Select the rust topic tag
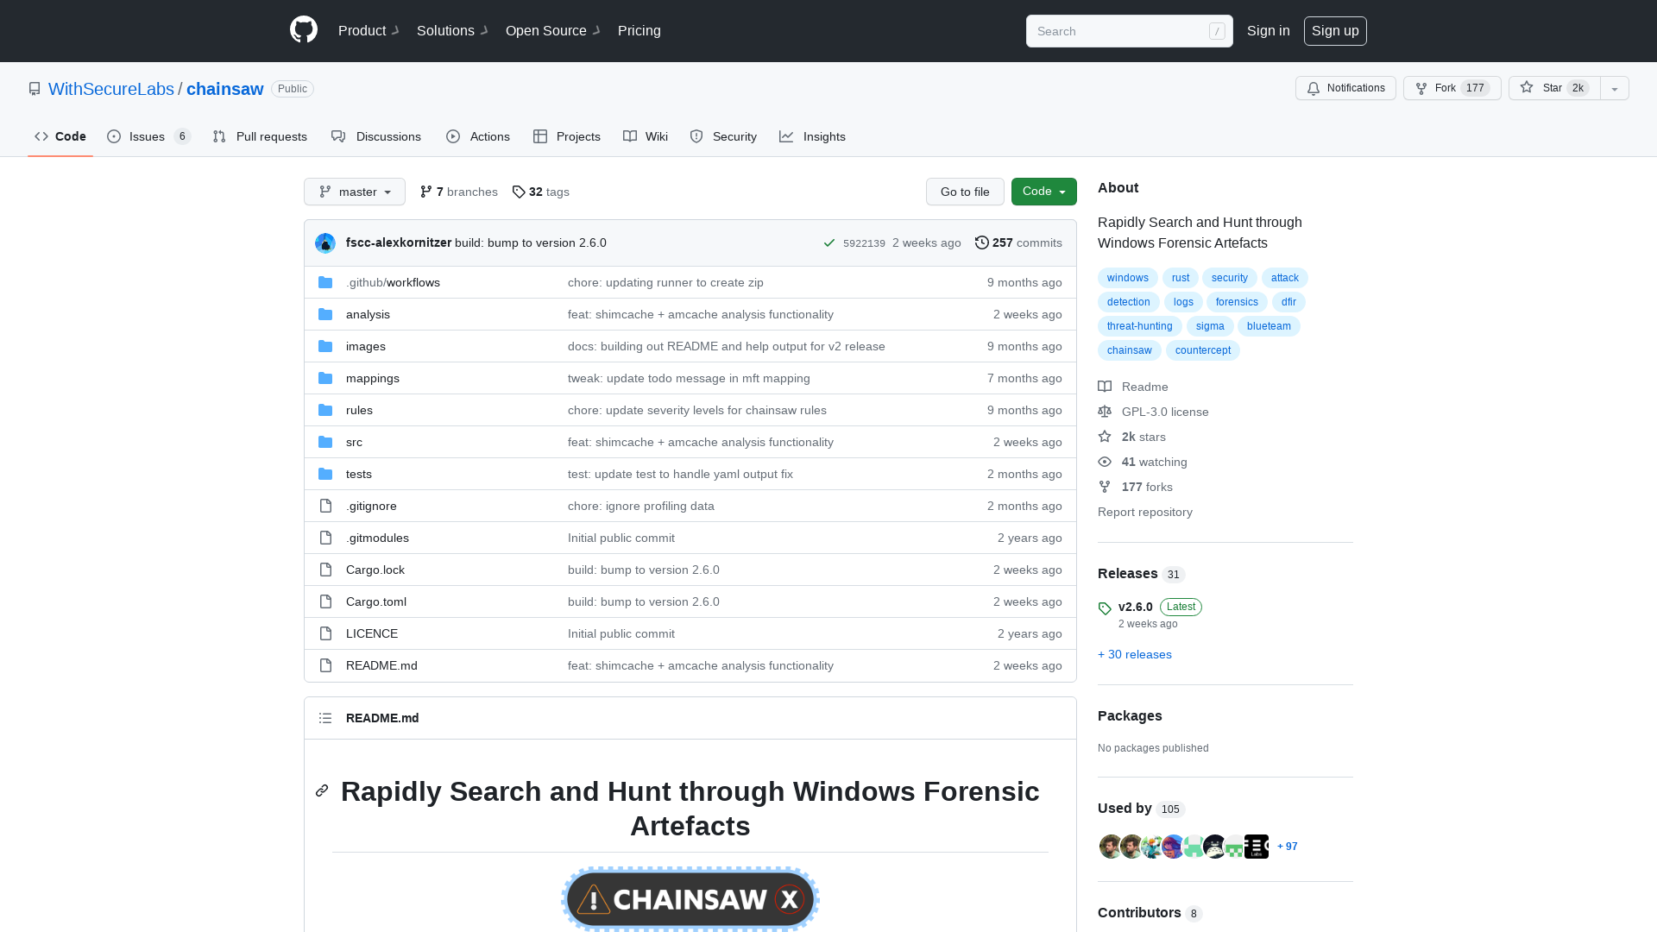Image resolution: width=1657 pixels, height=932 pixels. click(1181, 278)
